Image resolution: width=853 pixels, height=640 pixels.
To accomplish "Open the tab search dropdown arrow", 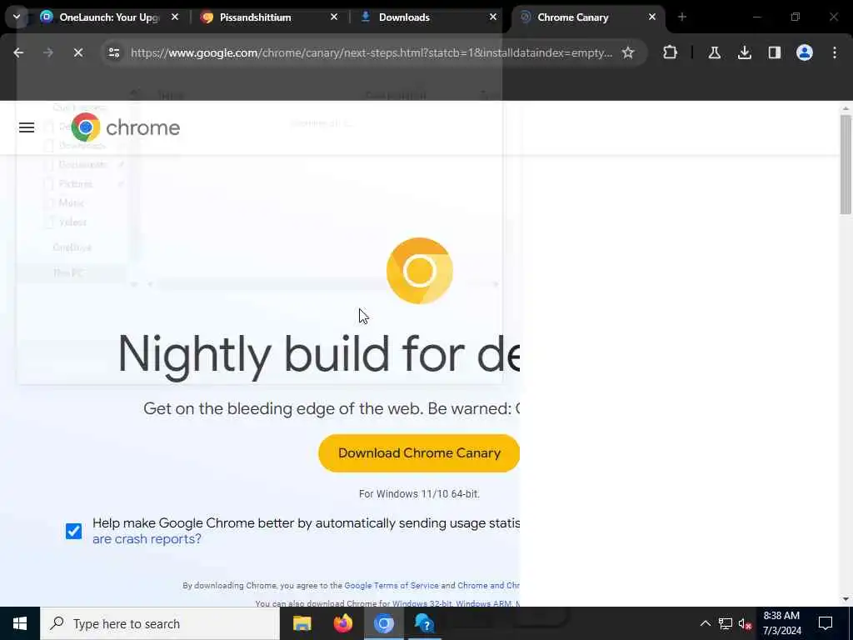I will (x=17, y=17).
